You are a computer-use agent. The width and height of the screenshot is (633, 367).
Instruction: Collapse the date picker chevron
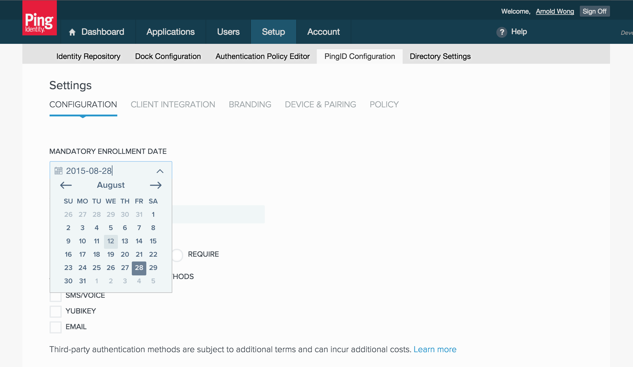point(160,171)
